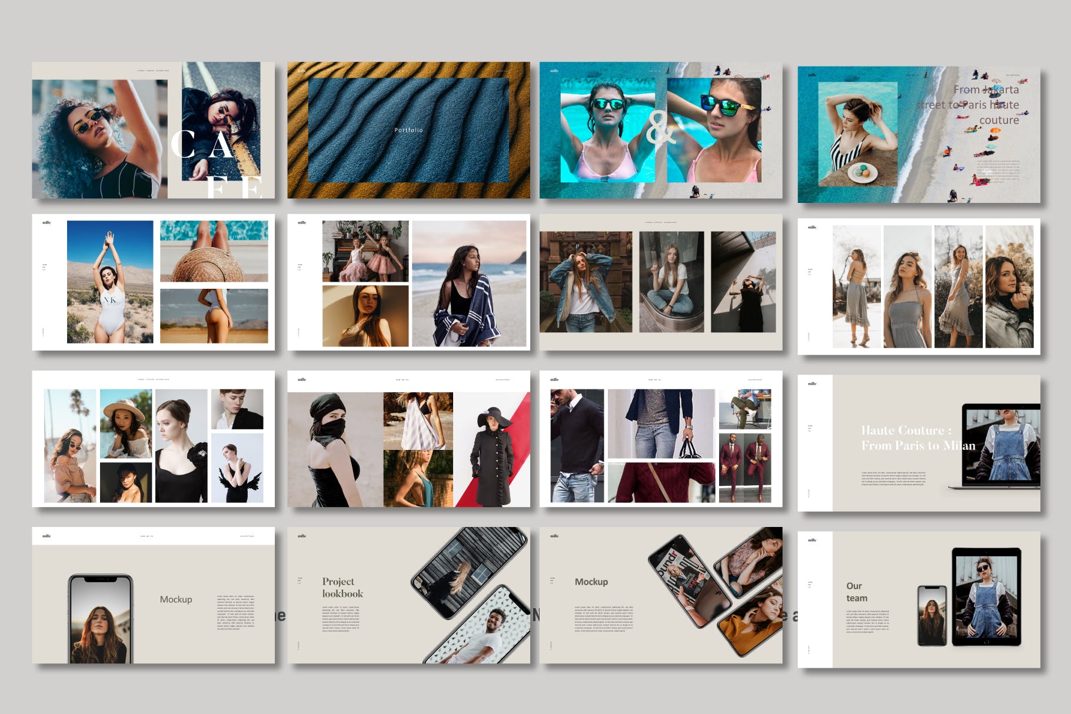Select the straw hat poolside photo
Viewport: 1071px width, 714px height.
pos(214,251)
